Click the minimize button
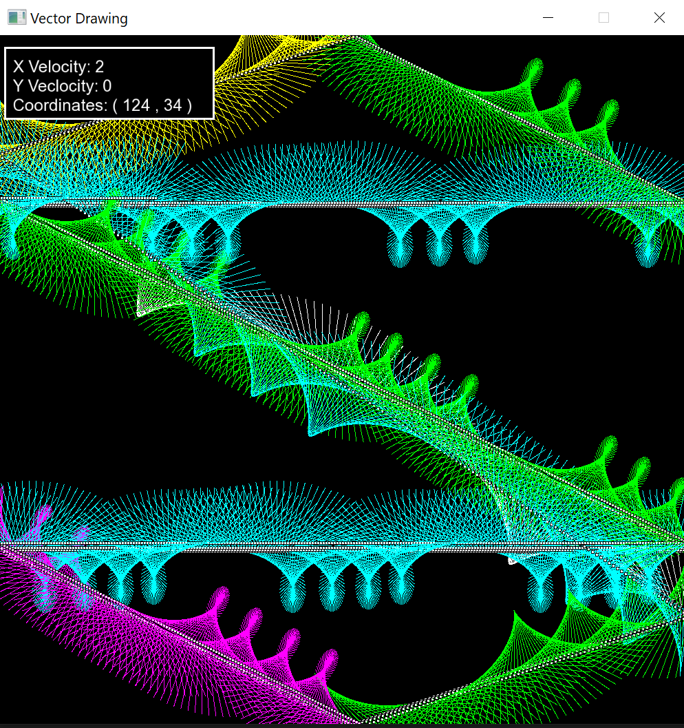This screenshot has height=728, width=684. pyautogui.click(x=547, y=17)
